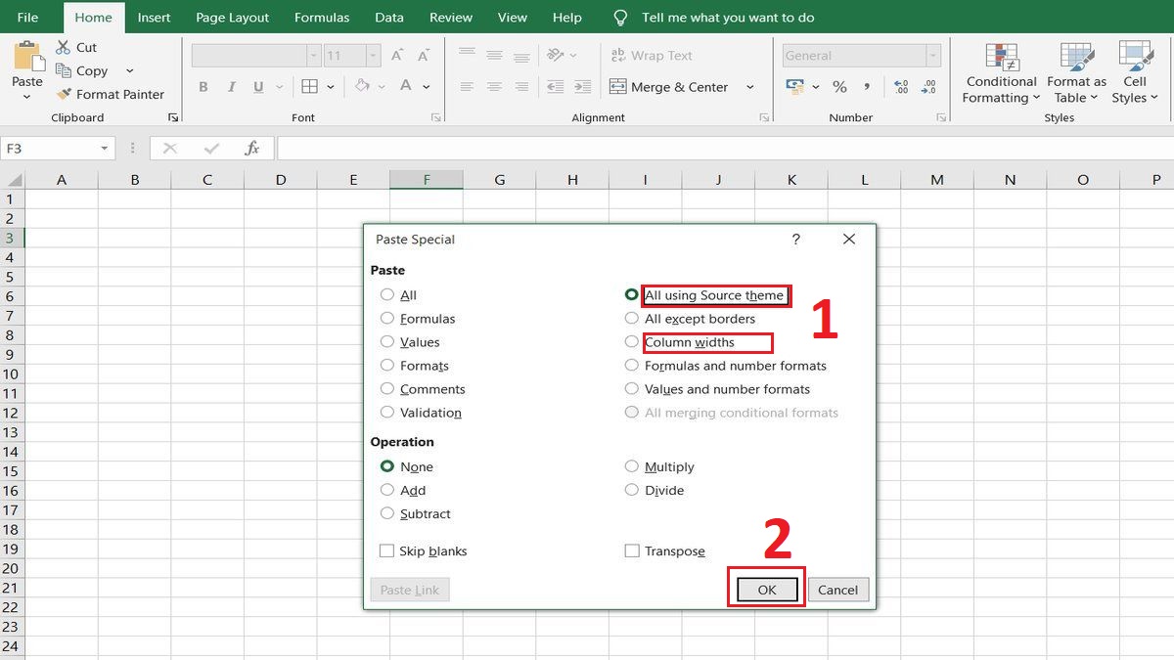Select the All except borders option
Viewport: 1174px width, 660px height.
click(631, 318)
